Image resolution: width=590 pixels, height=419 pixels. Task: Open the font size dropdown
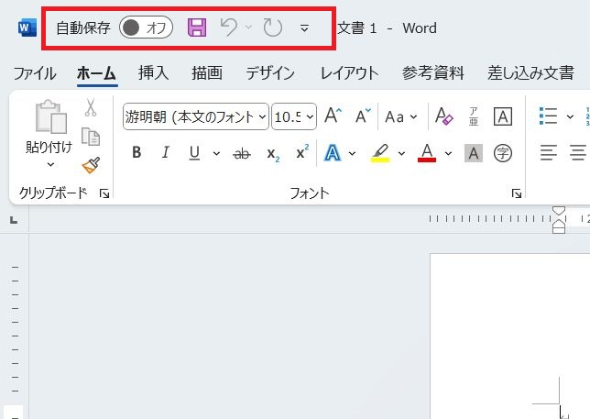(x=310, y=116)
